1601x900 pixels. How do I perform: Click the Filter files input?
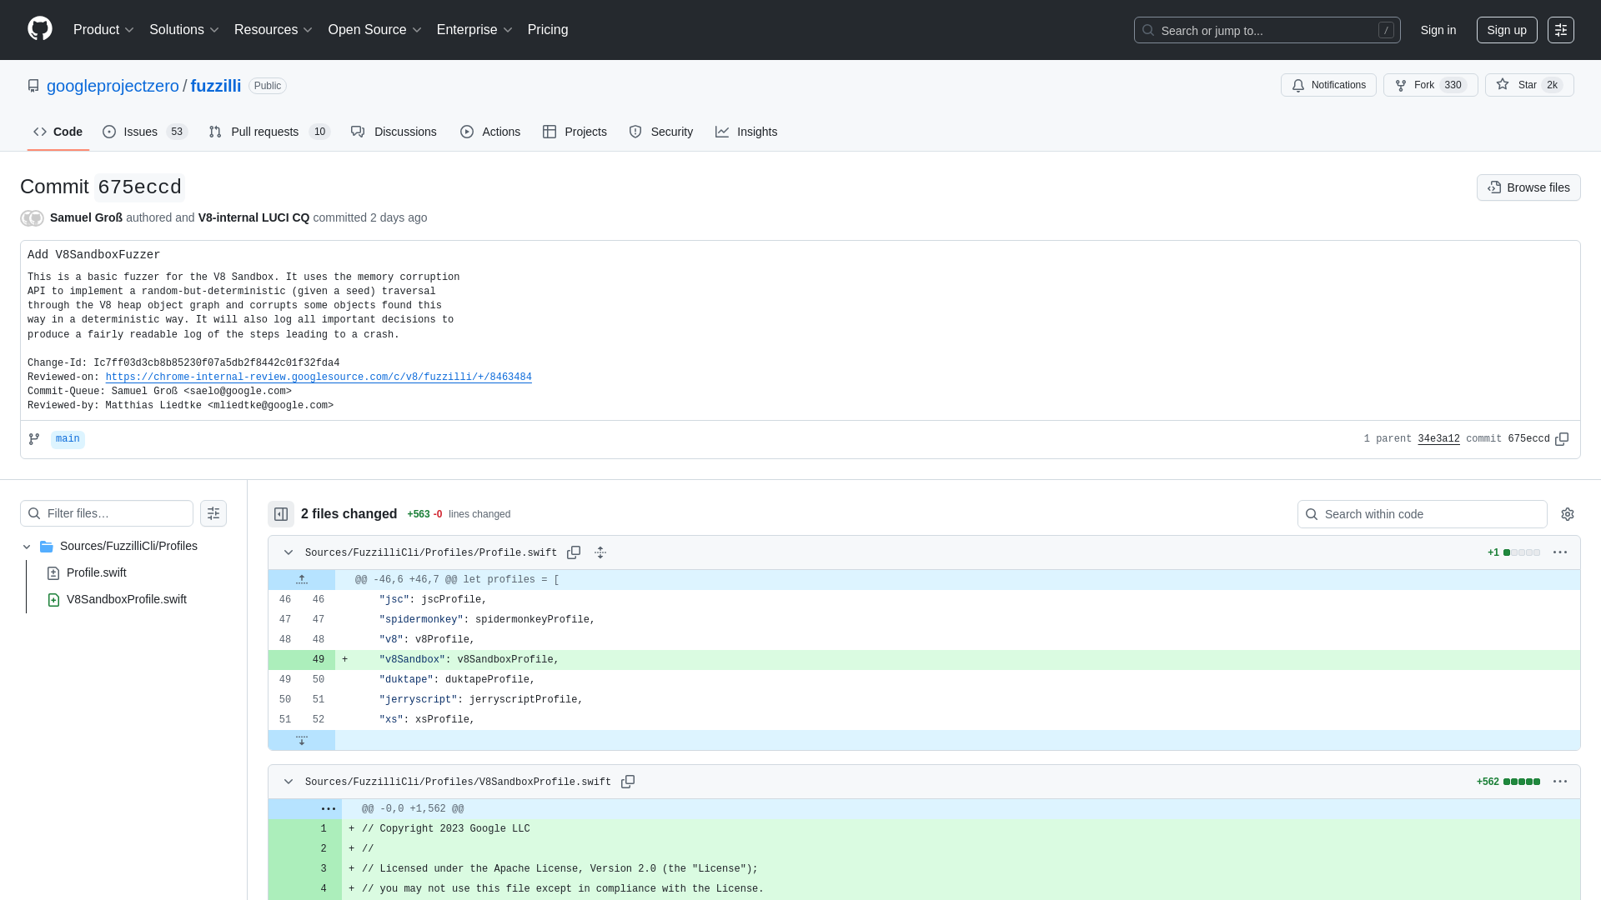[x=107, y=513]
